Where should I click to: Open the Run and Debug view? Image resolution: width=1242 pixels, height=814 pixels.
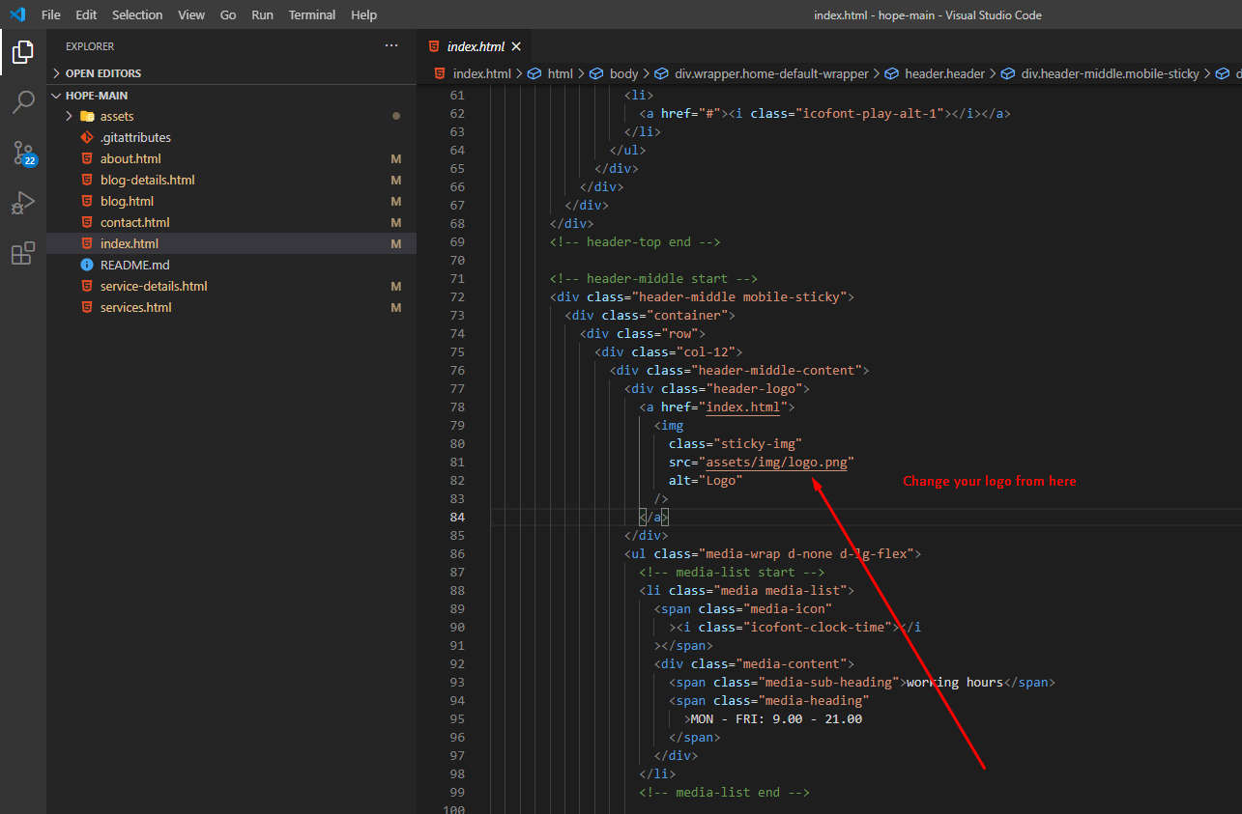(x=23, y=203)
